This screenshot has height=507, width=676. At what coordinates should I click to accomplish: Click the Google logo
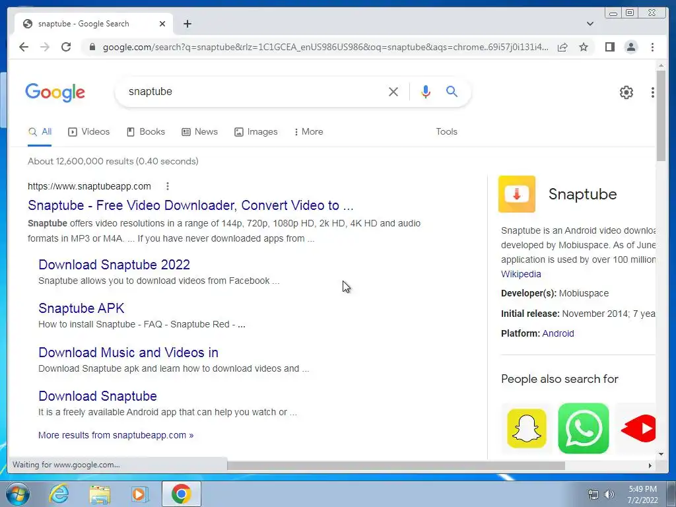(x=55, y=92)
